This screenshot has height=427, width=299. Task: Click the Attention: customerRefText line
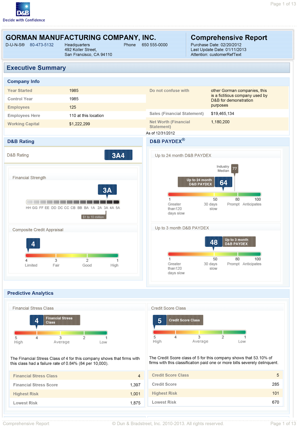tap(216, 54)
